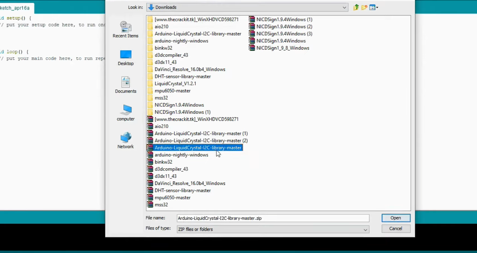Select the computer icon in sidebar

pos(126,113)
